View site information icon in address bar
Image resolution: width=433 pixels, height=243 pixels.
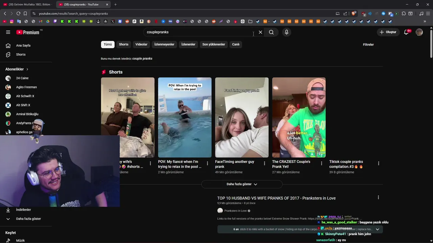(33, 13)
